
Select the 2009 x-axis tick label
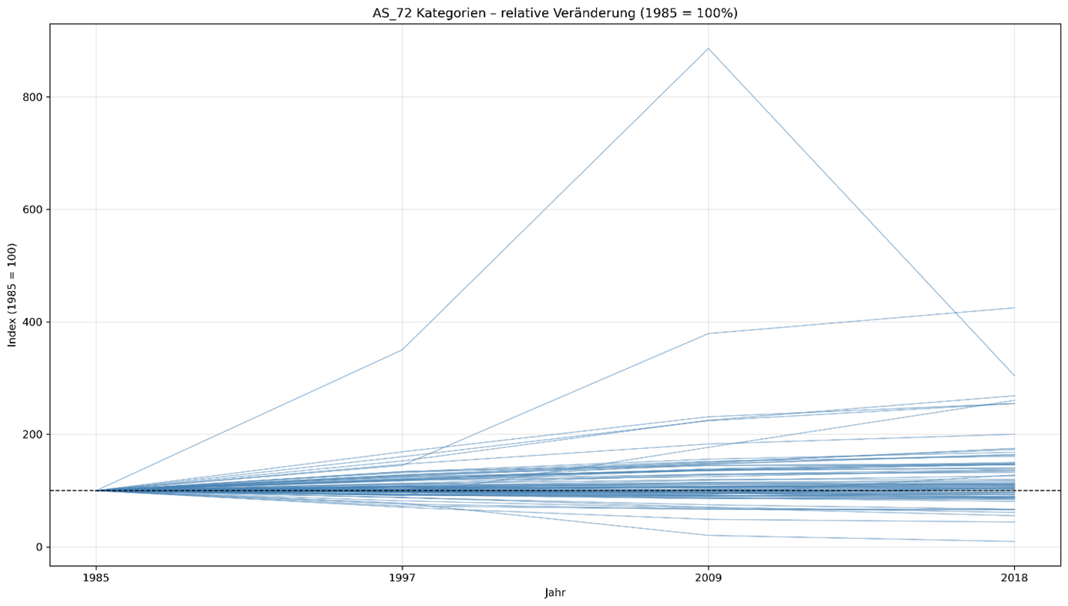[x=708, y=577]
